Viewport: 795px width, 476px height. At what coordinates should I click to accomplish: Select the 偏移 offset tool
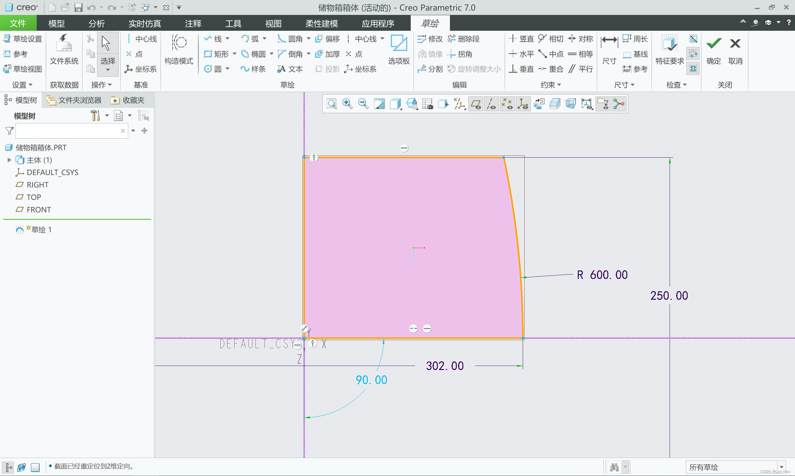[327, 39]
